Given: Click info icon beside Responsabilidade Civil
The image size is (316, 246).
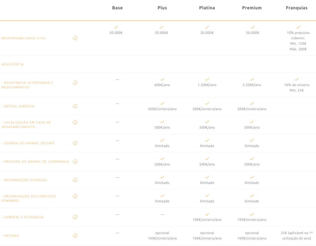Looking at the screenshot, I should tap(75, 38).
